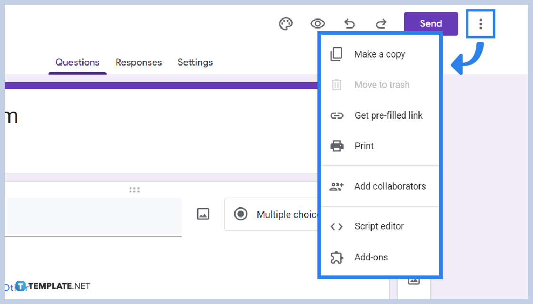Redo the last change

(381, 23)
